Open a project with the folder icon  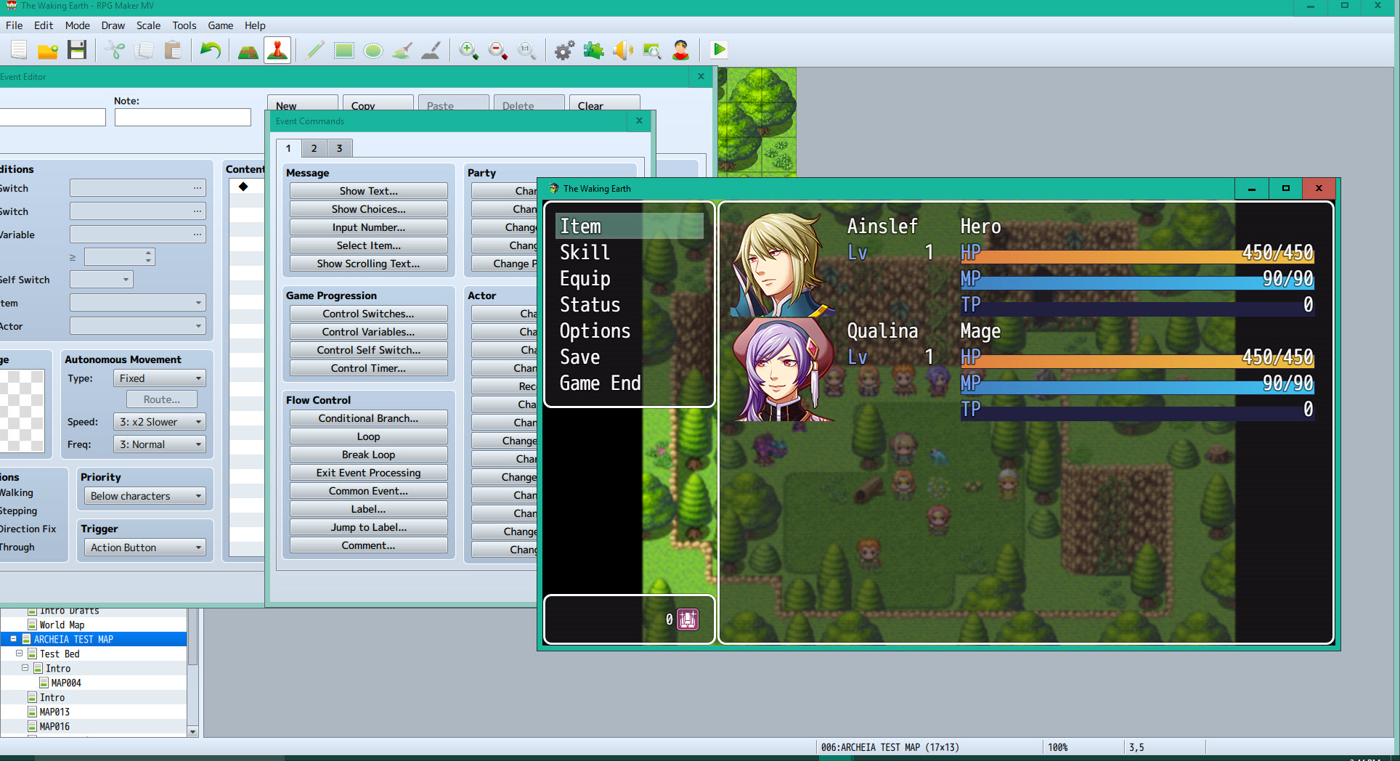coord(48,50)
